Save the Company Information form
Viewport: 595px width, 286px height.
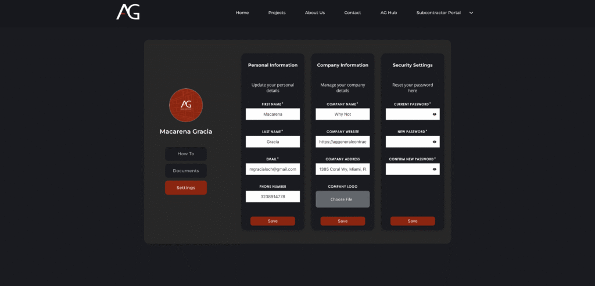point(342,221)
